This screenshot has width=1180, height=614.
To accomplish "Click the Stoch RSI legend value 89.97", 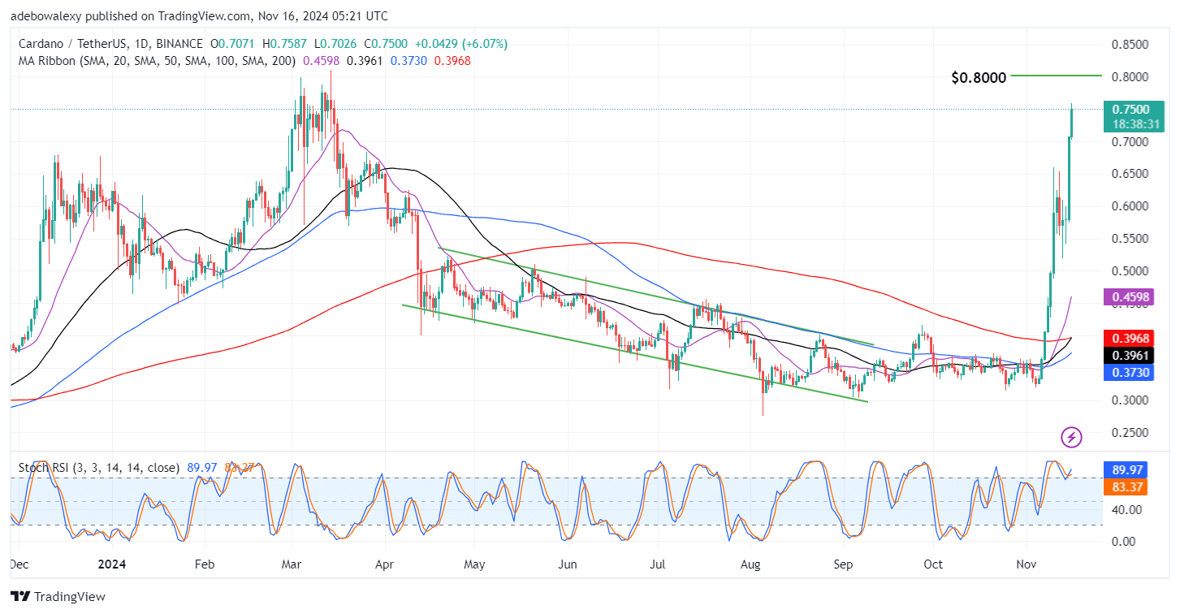I will coord(201,468).
